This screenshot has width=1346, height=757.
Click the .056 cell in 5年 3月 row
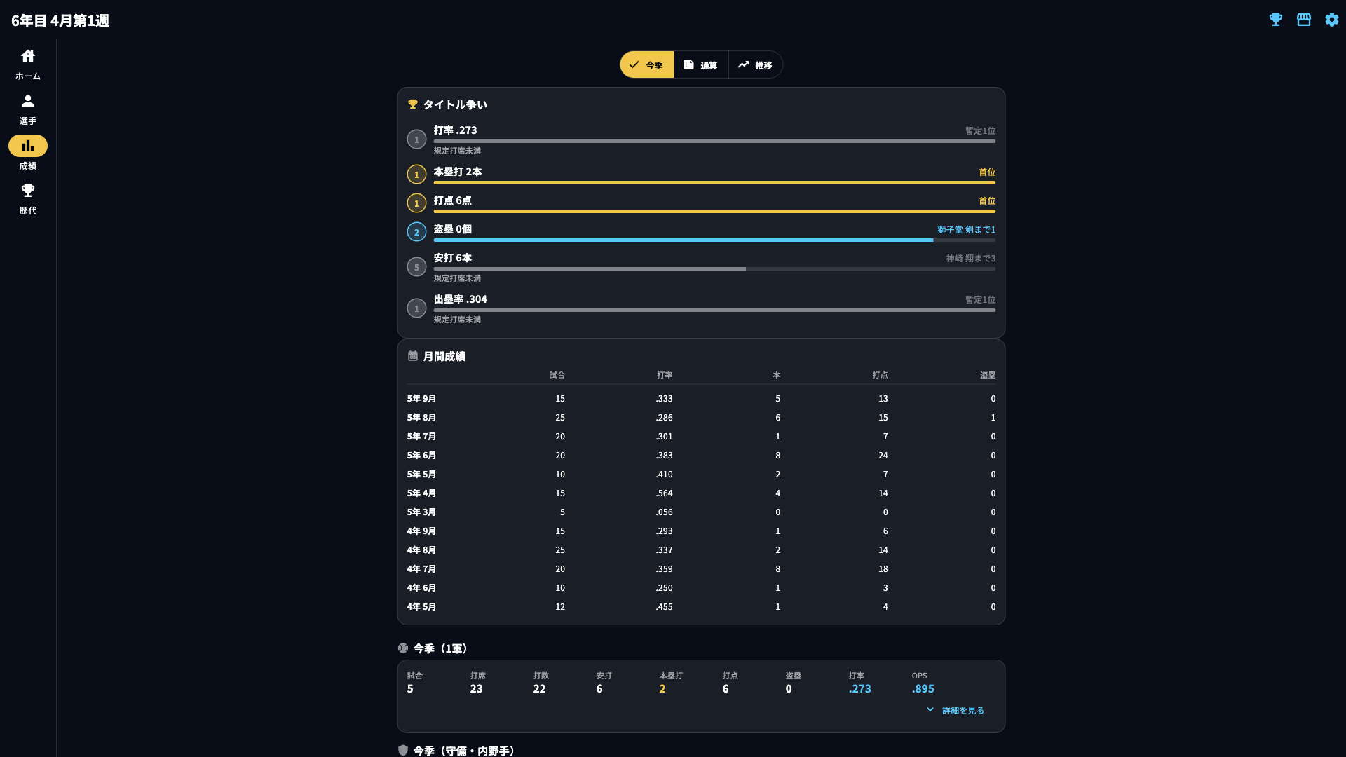pos(664,512)
